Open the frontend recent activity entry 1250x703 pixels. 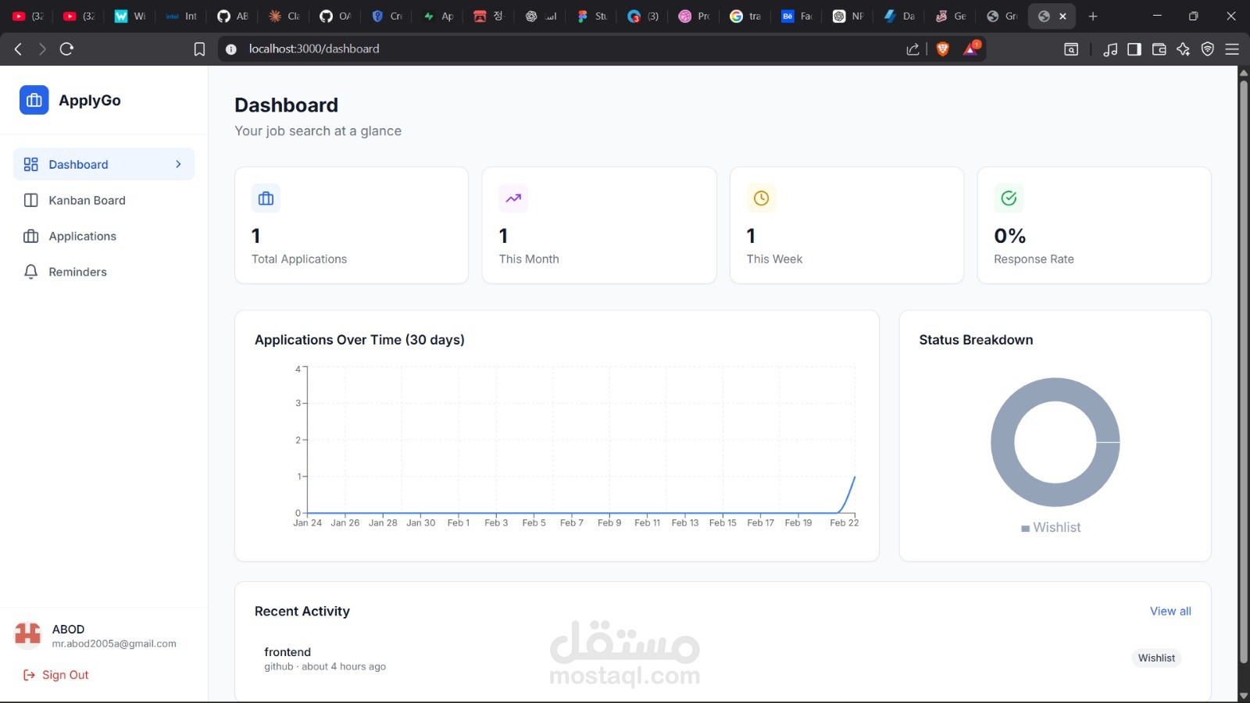[723, 658]
